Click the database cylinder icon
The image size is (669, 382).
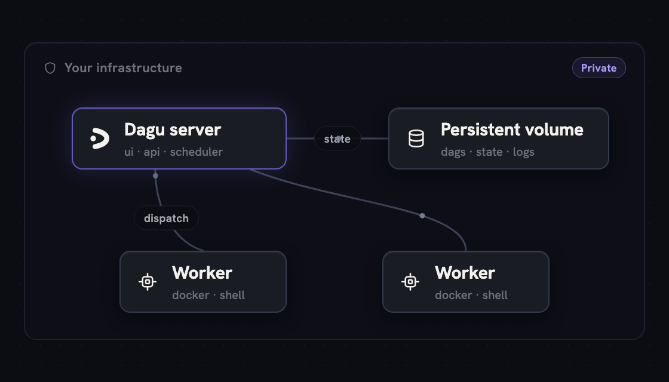click(x=416, y=138)
